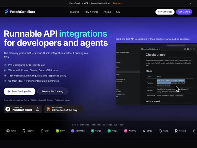197x148 pixels.
Task: Click the Get Started button
Action: pos(184,12)
